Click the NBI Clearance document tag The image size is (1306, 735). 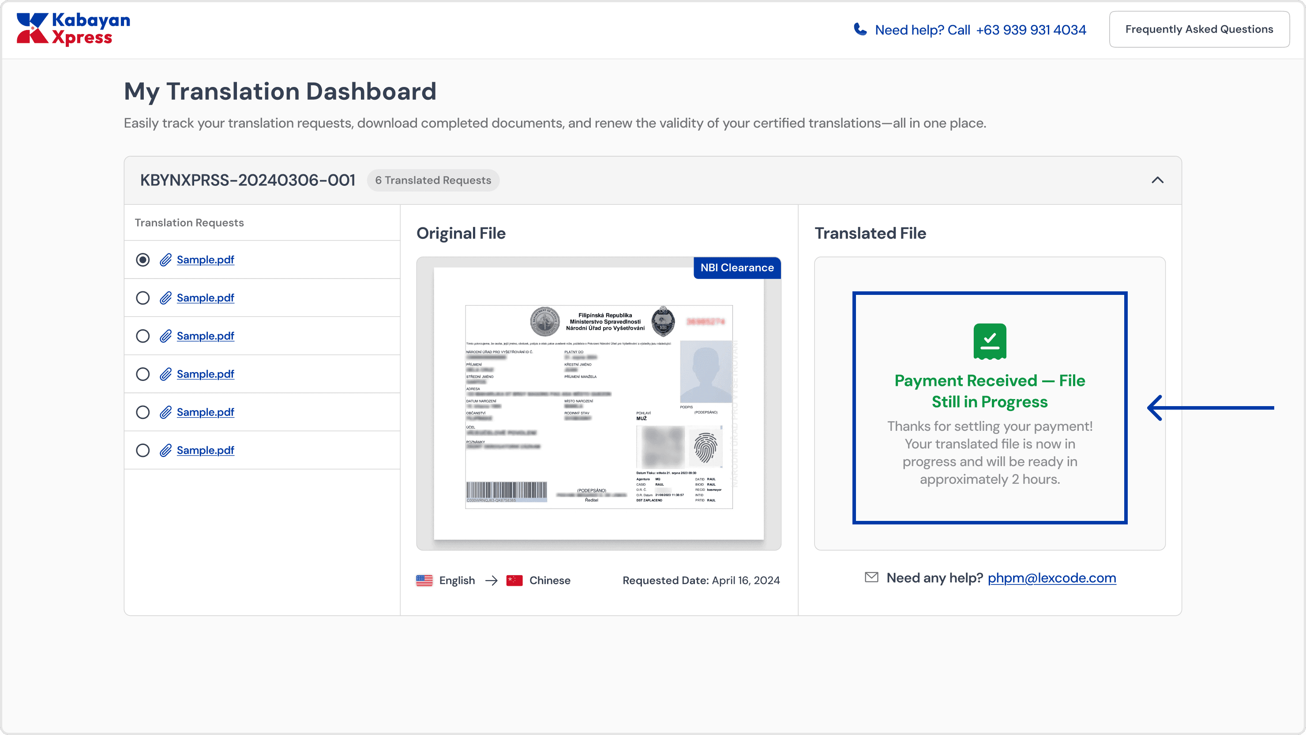point(737,268)
